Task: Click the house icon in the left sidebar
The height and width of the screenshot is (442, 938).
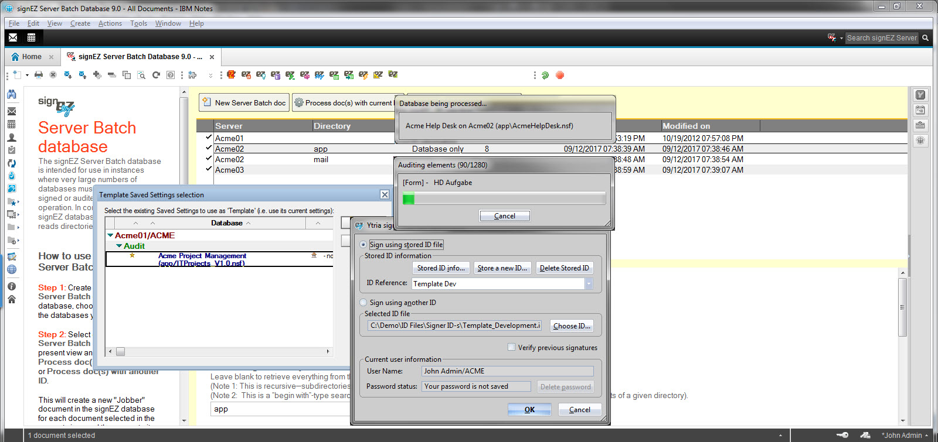Action: (11, 299)
